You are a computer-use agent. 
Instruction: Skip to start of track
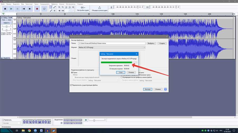click(24, 9)
